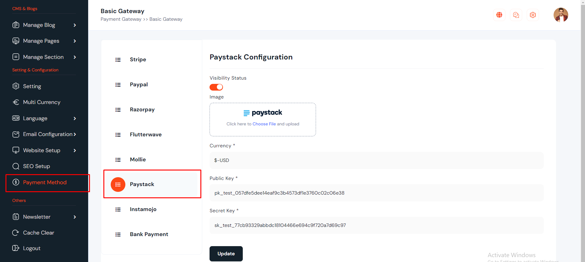585x262 pixels.
Task: Open the Bank Payment gateway tab
Action: 149,234
